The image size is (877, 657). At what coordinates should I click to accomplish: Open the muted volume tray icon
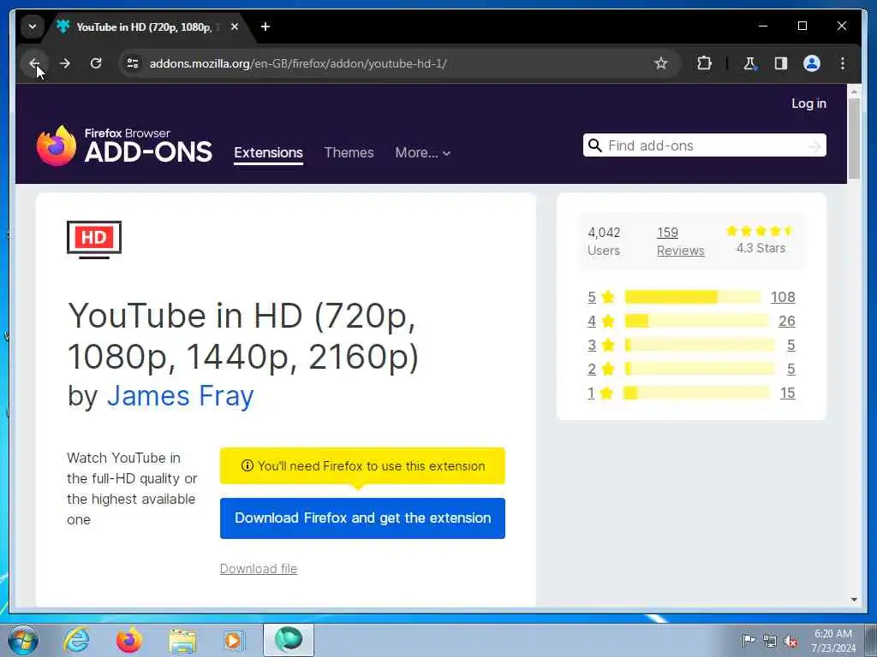tap(790, 642)
